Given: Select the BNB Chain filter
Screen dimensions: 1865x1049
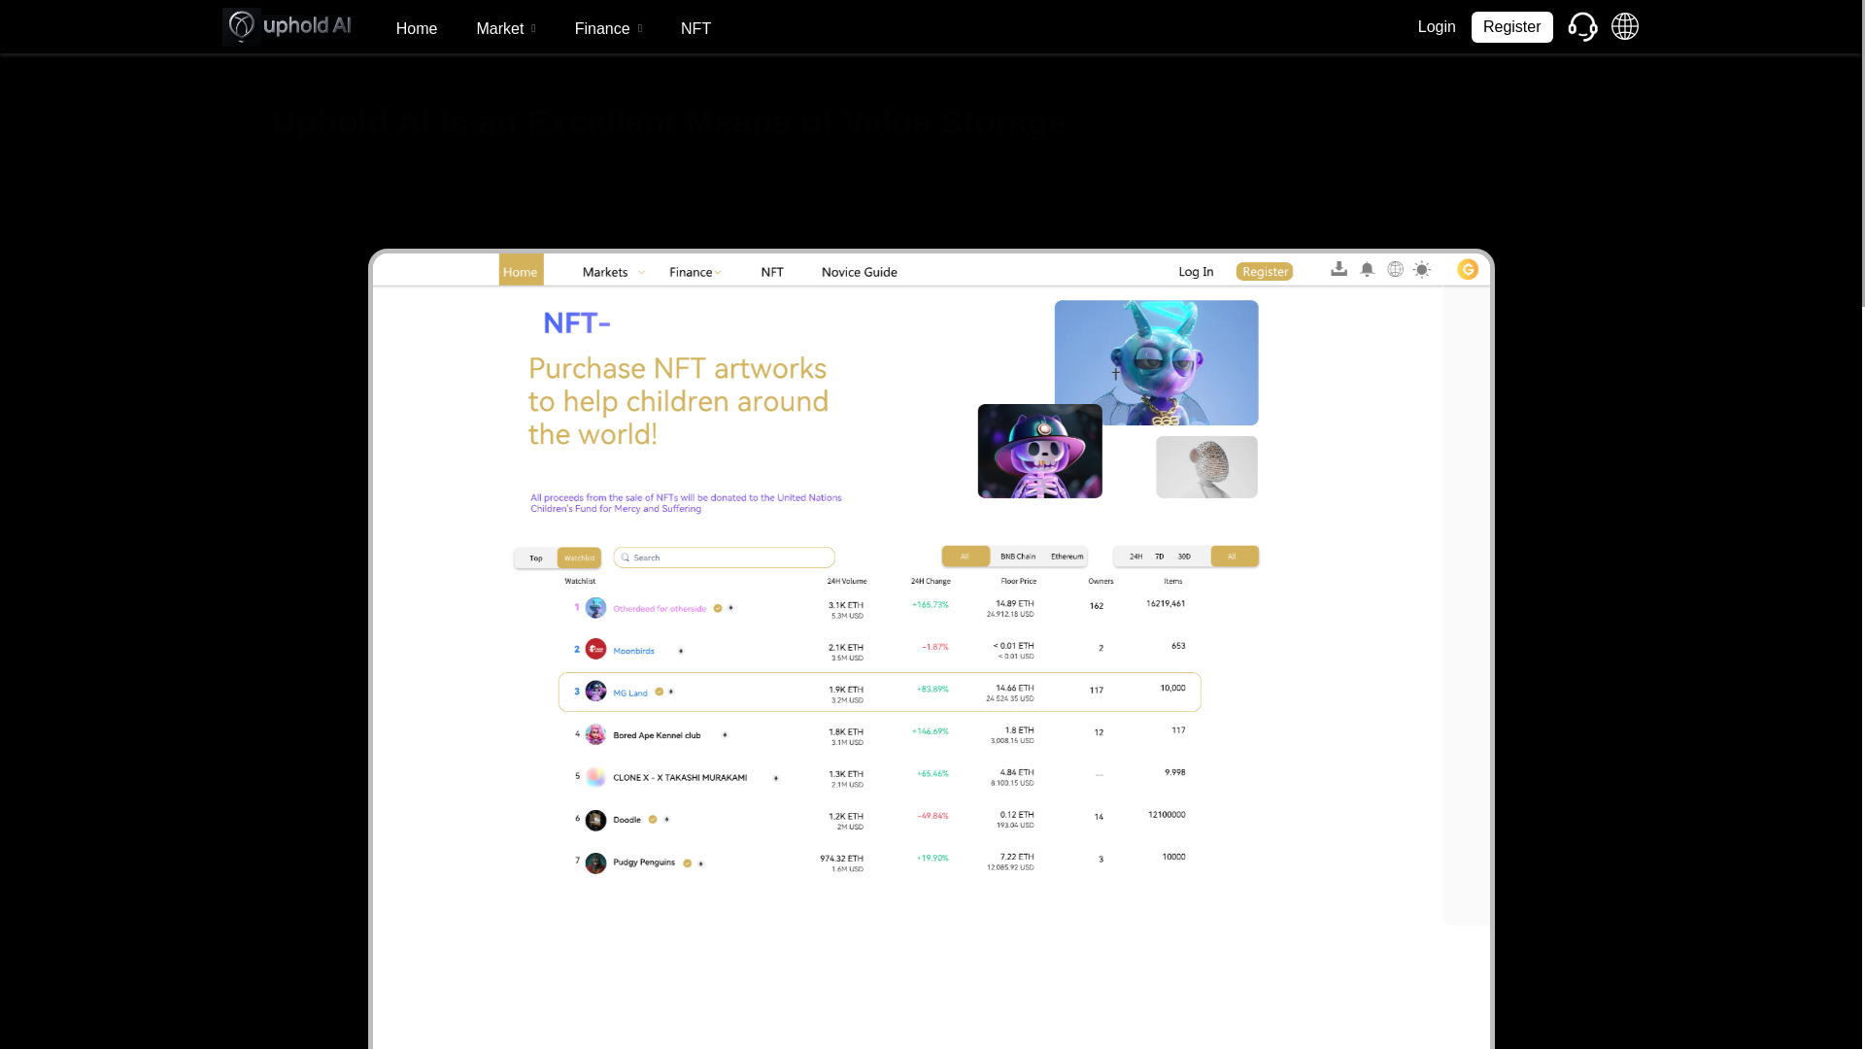Looking at the screenshot, I should [x=1018, y=557].
